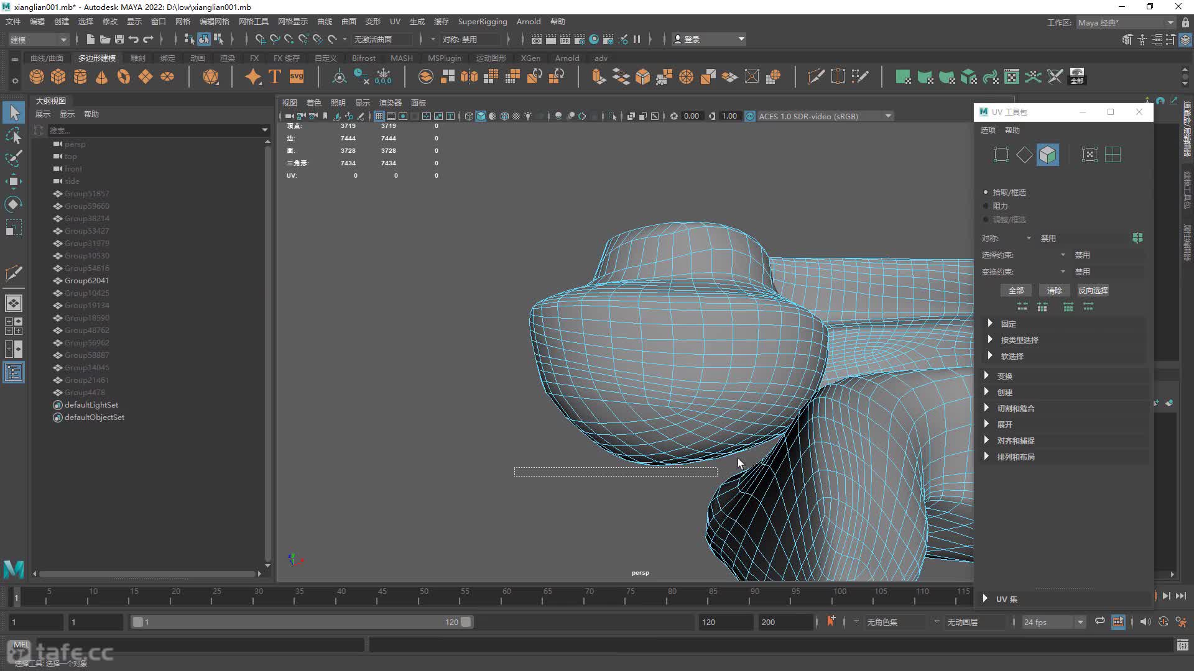Activate the Rotate tool in toolbox
Viewport: 1194px width, 671px height.
(x=13, y=204)
